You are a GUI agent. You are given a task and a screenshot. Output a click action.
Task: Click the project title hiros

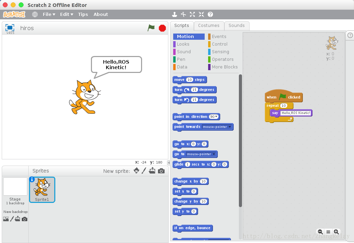click(x=27, y=28)
